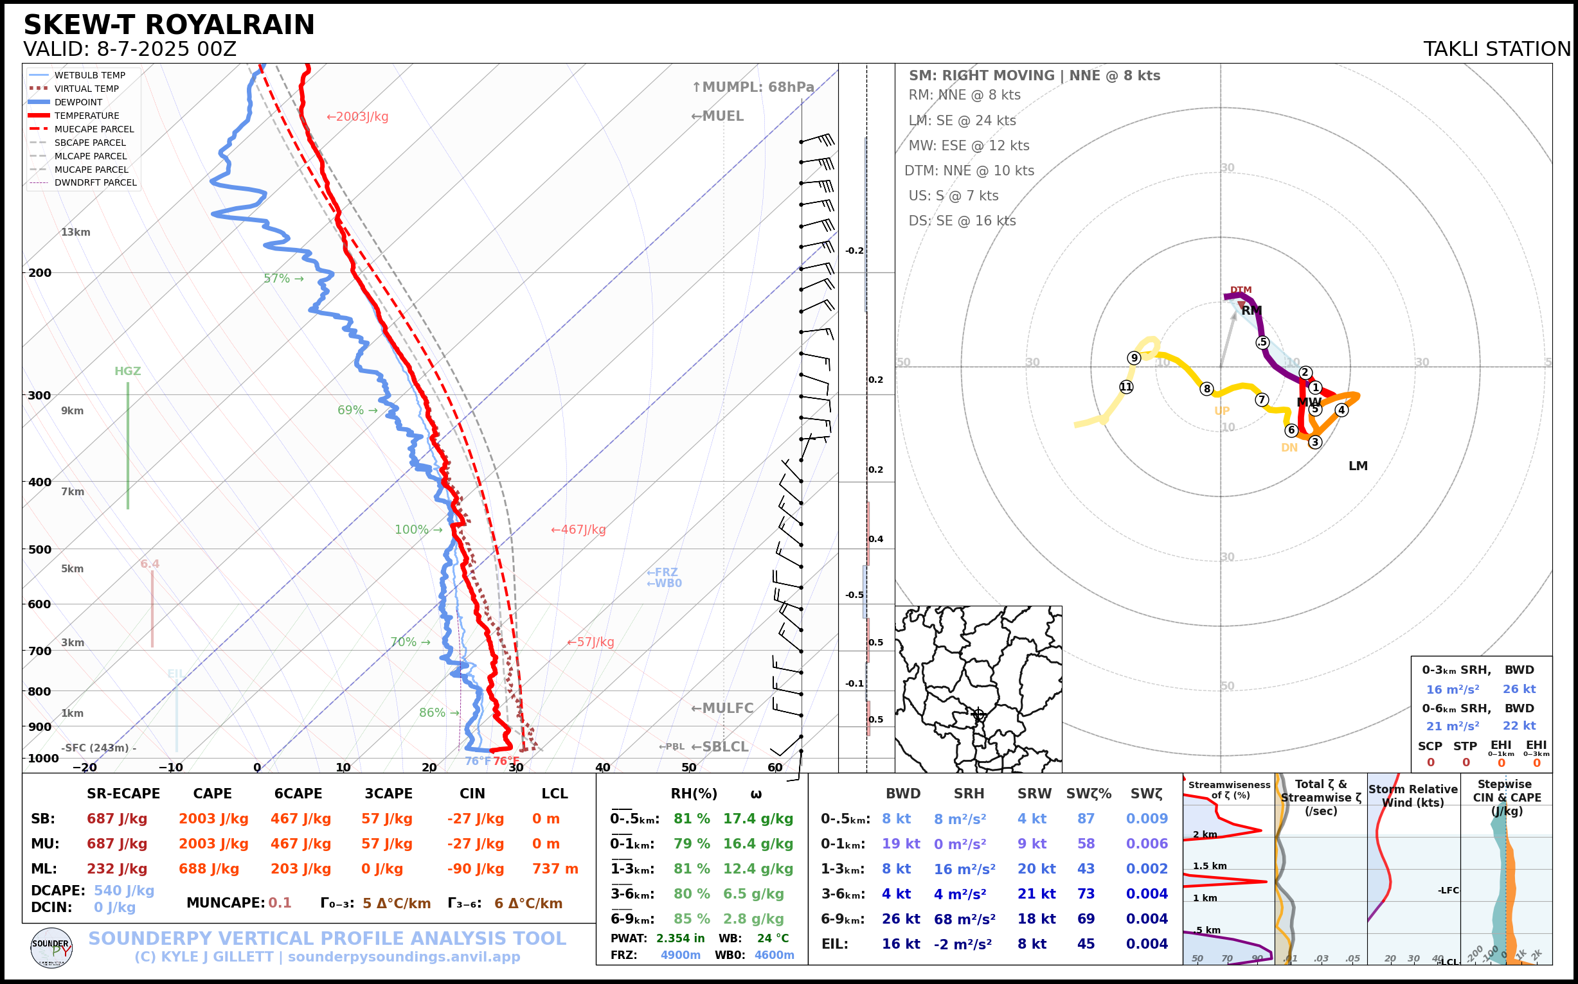Click the TEMPERATURE red legend swatch

pyautogui.click(x=39, y=116)
